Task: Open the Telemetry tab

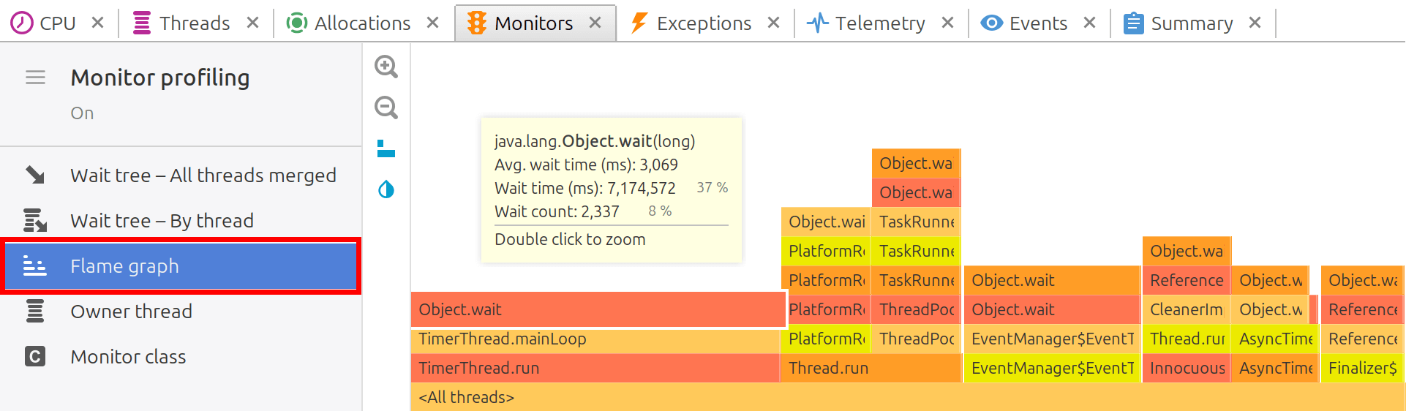Action: (879, 23)
